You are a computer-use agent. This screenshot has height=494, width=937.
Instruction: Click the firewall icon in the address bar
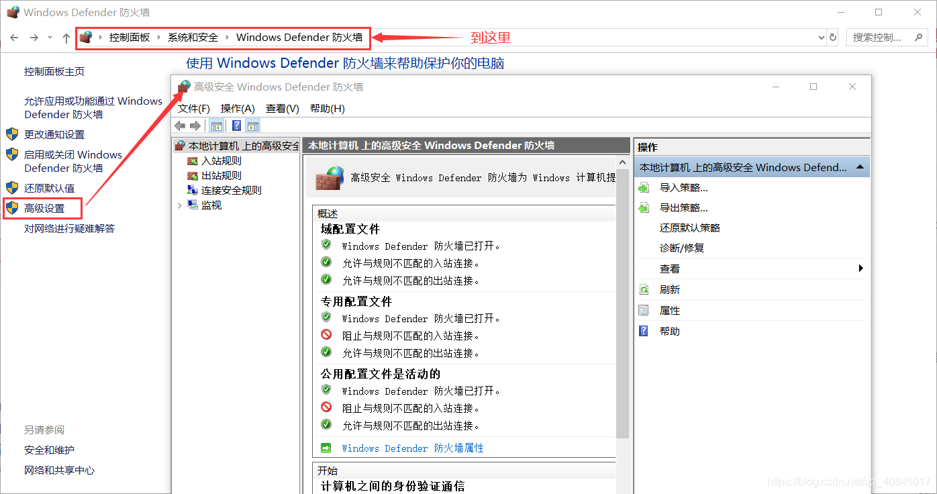[85, 37]
